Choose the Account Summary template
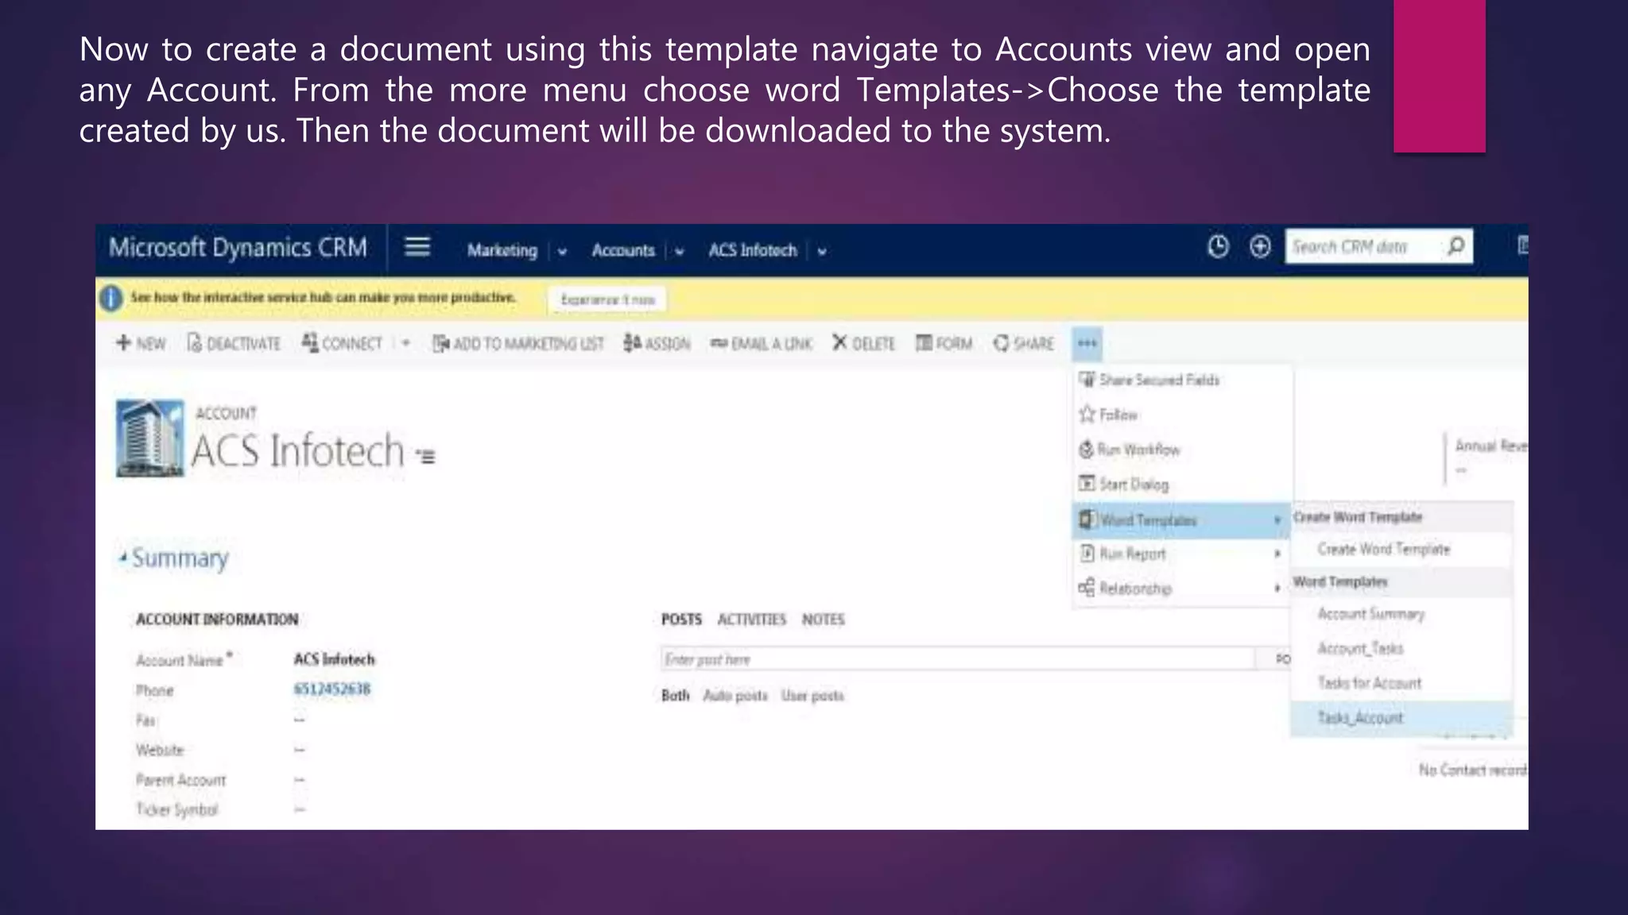1628x915 pixels. [1401, 614]
